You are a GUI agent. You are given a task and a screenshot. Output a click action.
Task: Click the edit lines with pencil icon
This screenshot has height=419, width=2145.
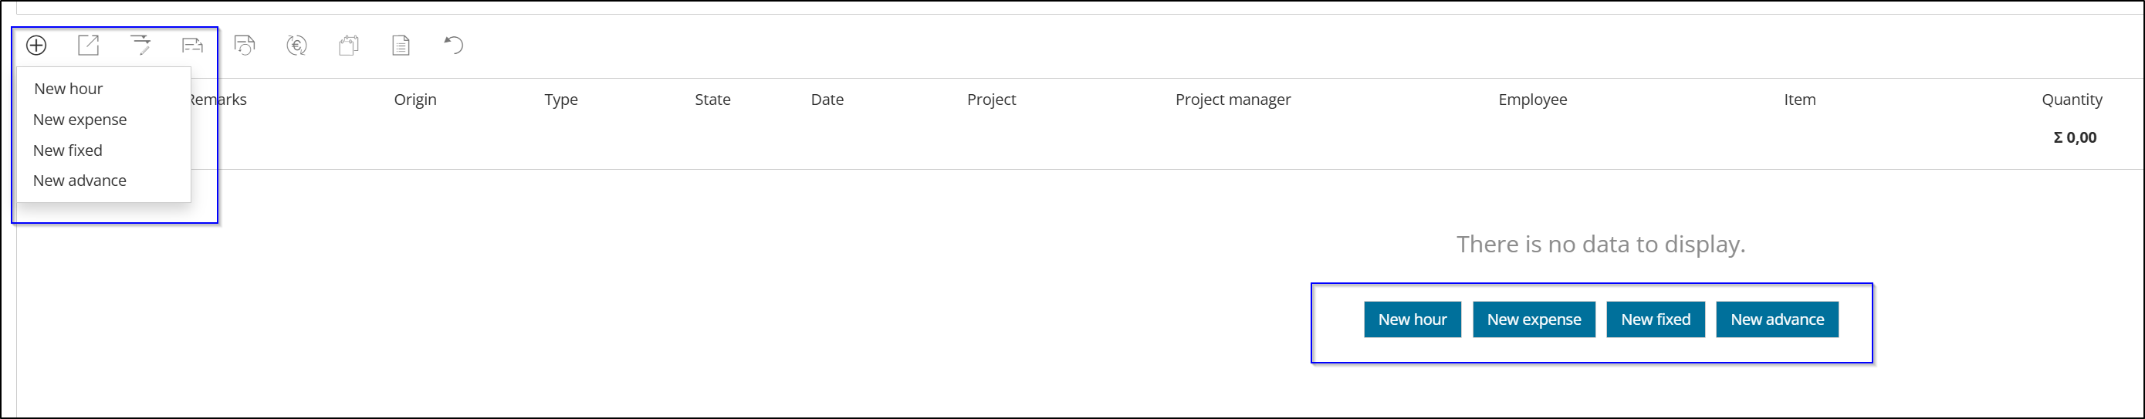tap(140, 45)
